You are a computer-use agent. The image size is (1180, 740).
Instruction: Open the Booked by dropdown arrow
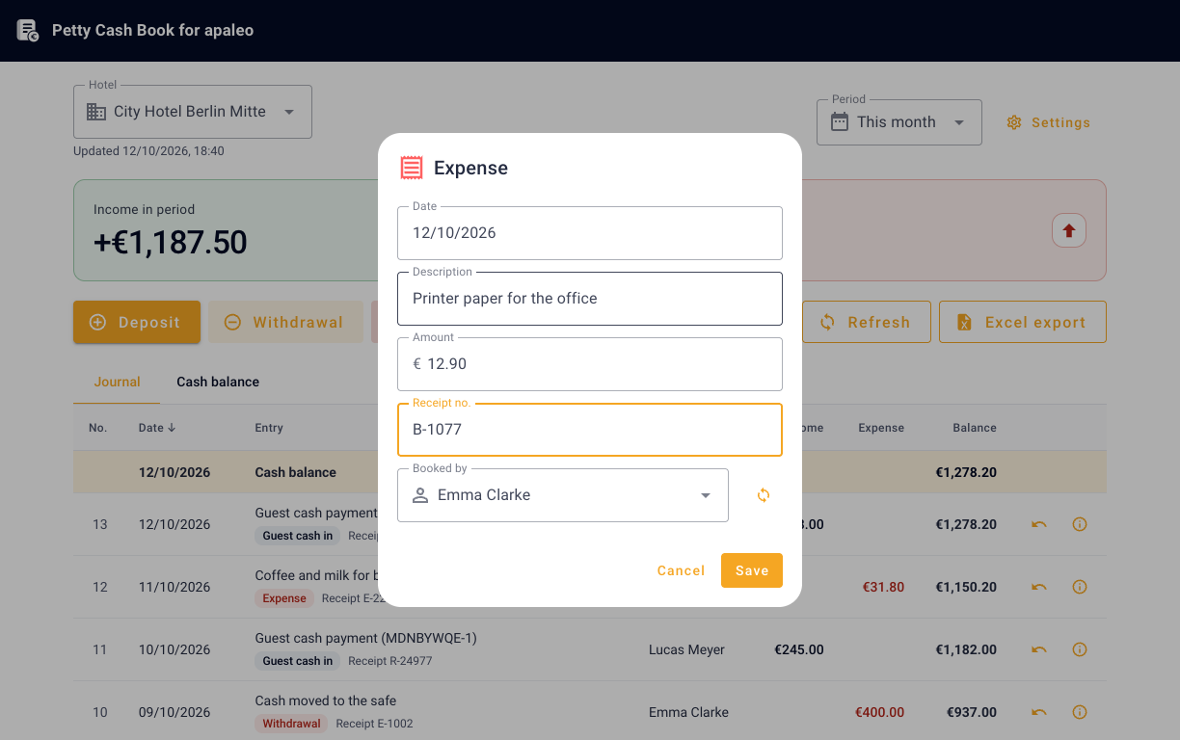(706, 495)
